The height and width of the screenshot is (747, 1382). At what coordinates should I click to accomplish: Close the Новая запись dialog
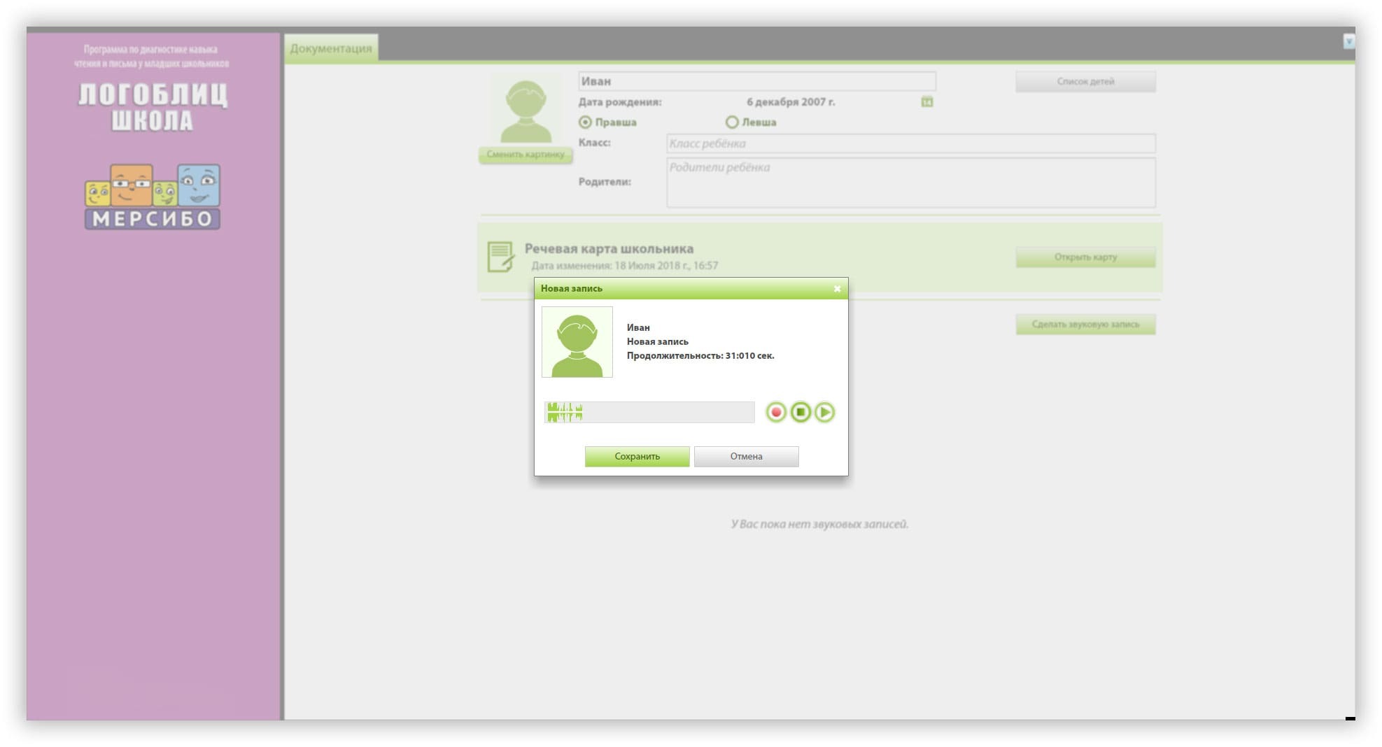(837, 288)
